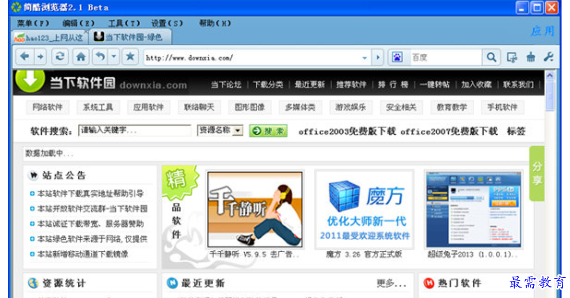The height and width of the screenshot is (298, 570).
Task: Open 当下论坛 in site navigation
Action: pyautogui.click(x=226, y=85)
